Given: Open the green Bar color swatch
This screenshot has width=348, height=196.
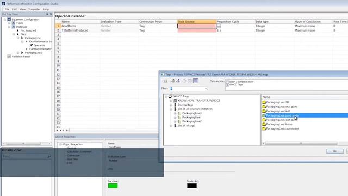Looking at the screenshot, I should pyautogui.click(x=113, y=186).
